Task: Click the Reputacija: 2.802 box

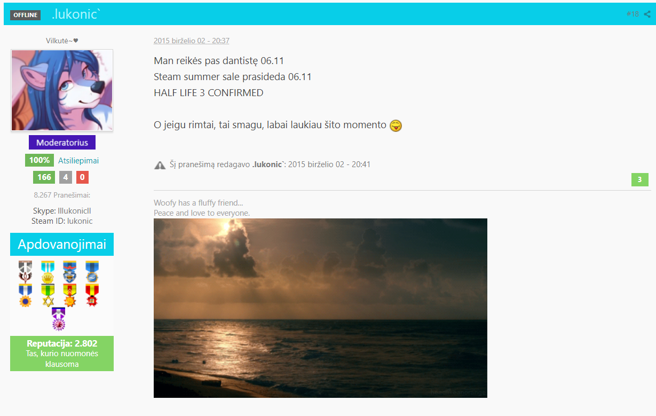Action: [x=62, y=354]
